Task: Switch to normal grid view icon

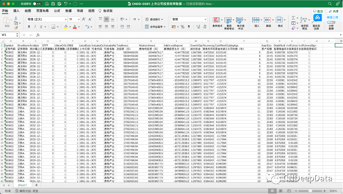Action: pos(273,191)
